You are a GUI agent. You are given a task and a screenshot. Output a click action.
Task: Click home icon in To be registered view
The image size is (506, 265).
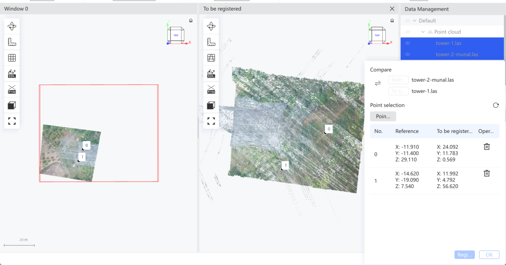tap(392, 21)
